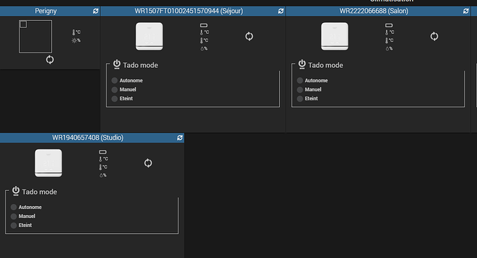Open the WR1507FT01002451570944 (Séjour) title
477x258 pixels.
click(x=189, y=11)
